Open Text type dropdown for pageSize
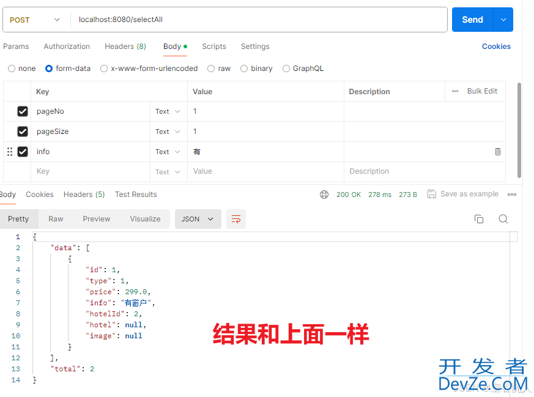 [x=168, y=132]
